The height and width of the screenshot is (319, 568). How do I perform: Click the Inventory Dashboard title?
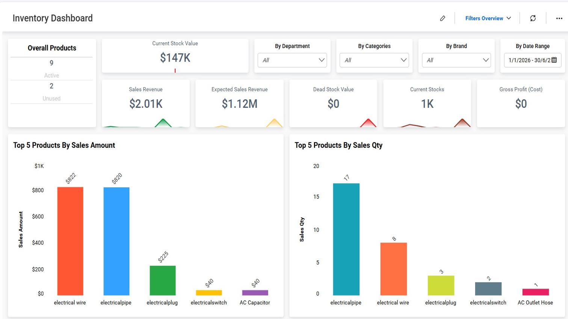pos(53,18)
